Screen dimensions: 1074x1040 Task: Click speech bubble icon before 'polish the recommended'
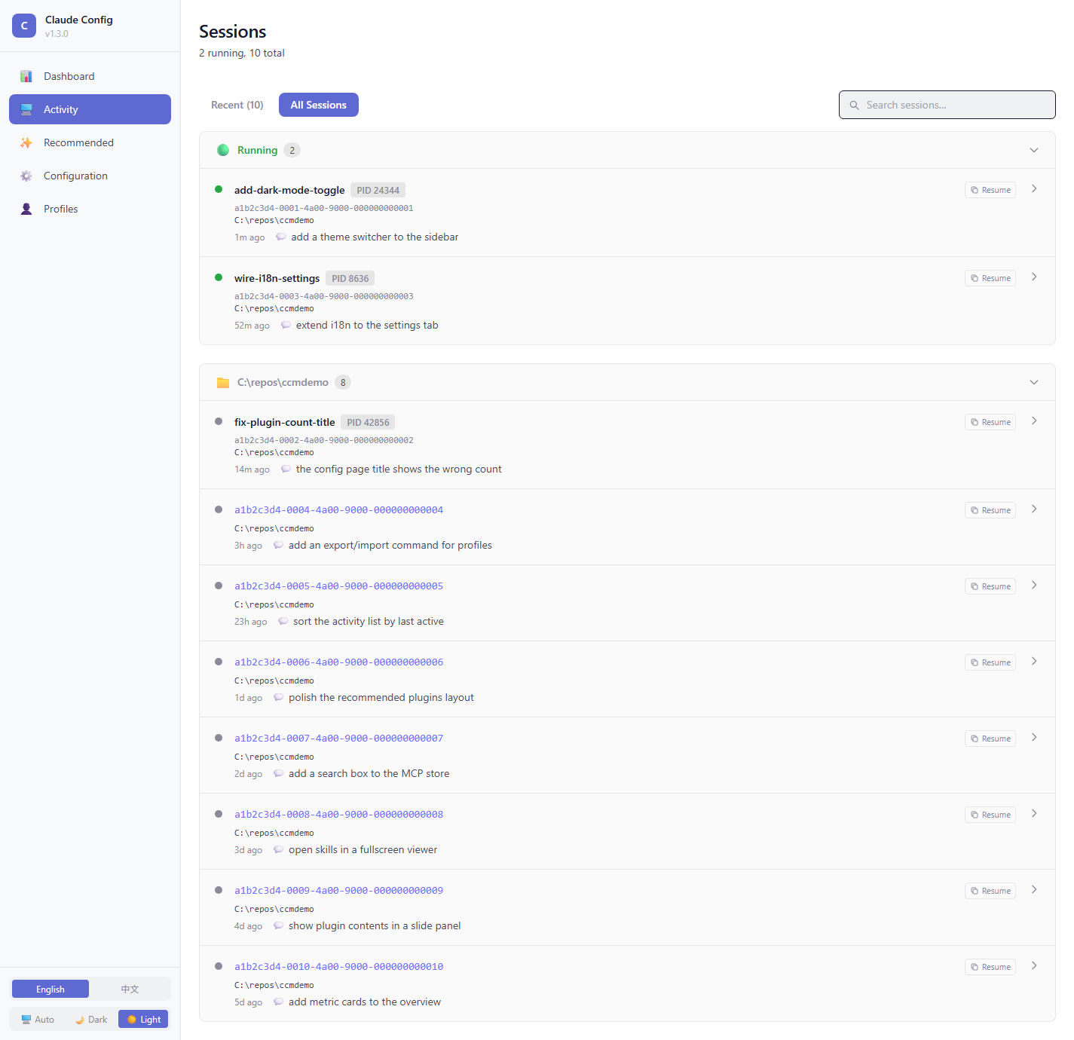pos(278,697)
